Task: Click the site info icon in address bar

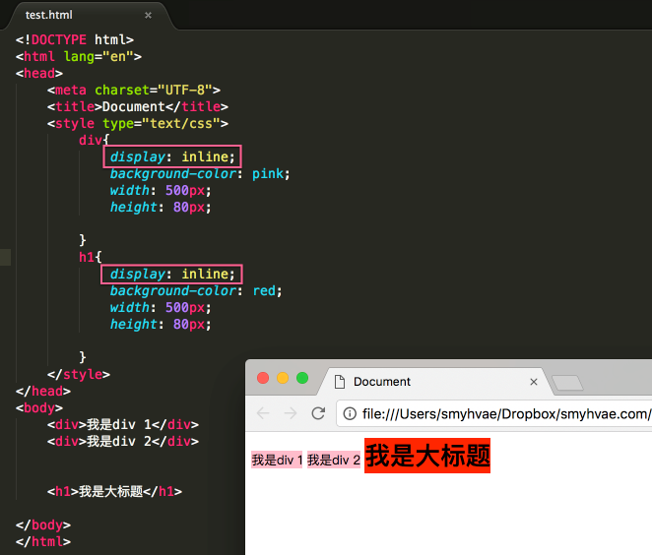Action: (350, 413)
